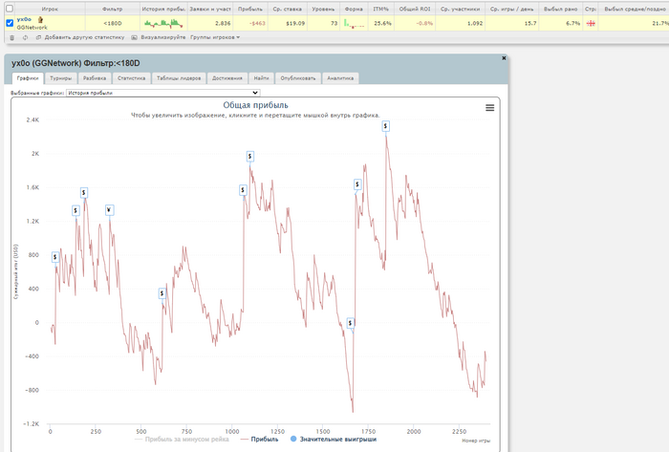
Task: Click the '1,092' average participants value
Action: [475, 24]
